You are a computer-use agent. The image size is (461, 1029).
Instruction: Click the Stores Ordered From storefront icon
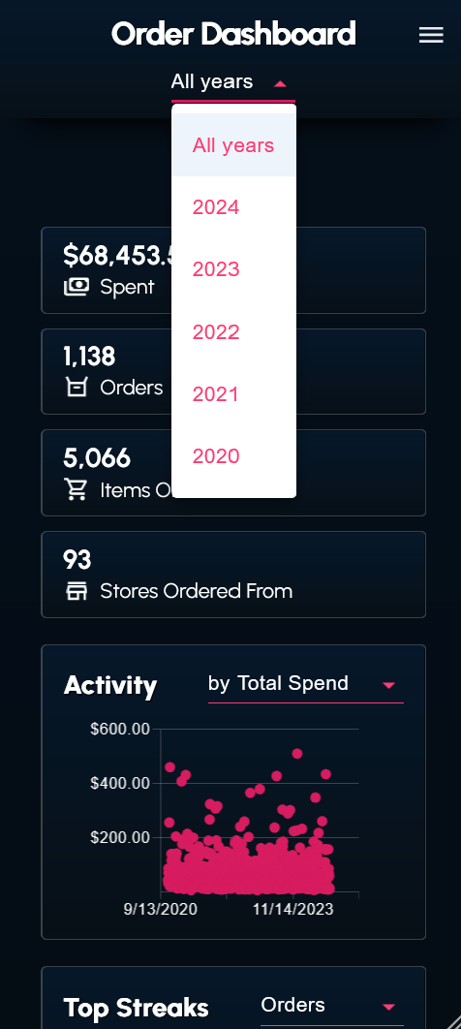tap(77, 591)
